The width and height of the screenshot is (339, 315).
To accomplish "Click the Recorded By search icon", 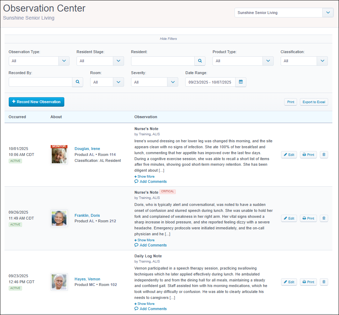I will [78, 82].
